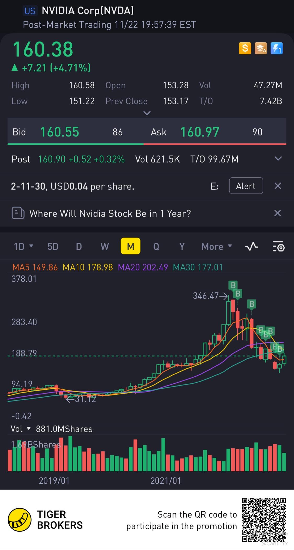
Task: Switch chart to yearly Y view
Action: [x=182, y=246]
